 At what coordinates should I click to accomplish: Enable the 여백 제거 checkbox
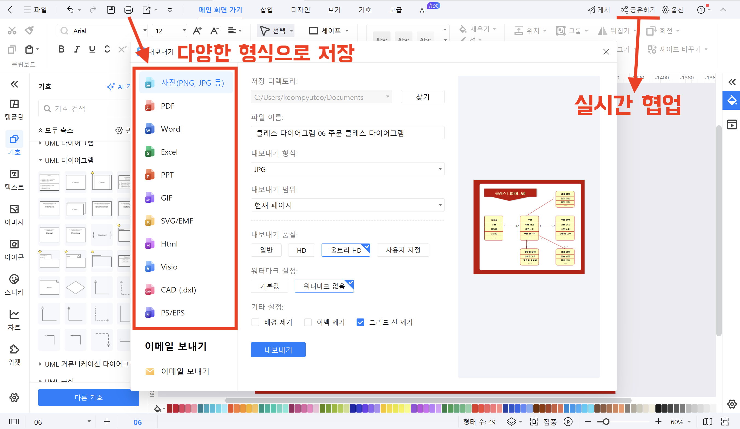tap(308, 322)
